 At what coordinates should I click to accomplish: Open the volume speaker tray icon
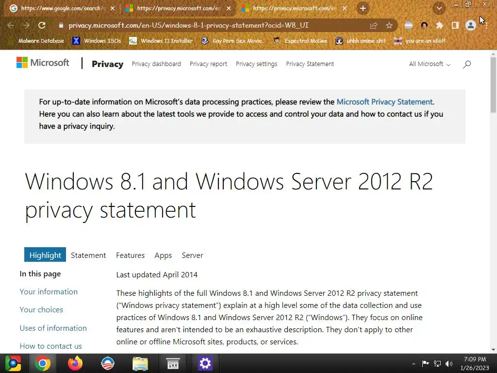coord(449,363)
